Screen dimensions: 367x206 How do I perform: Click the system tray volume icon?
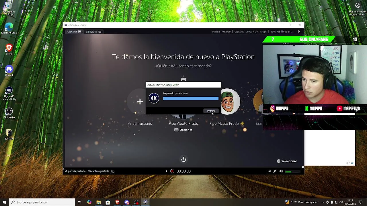point(341,202)
